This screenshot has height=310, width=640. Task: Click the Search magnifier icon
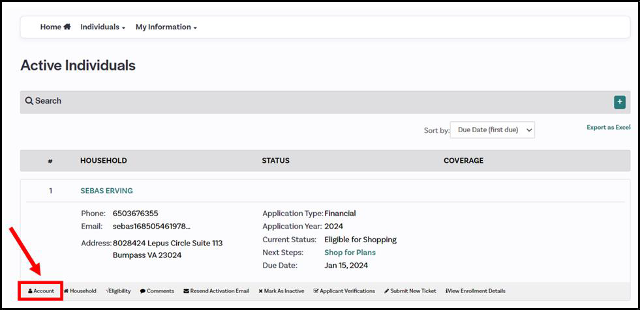coord(29,101)
